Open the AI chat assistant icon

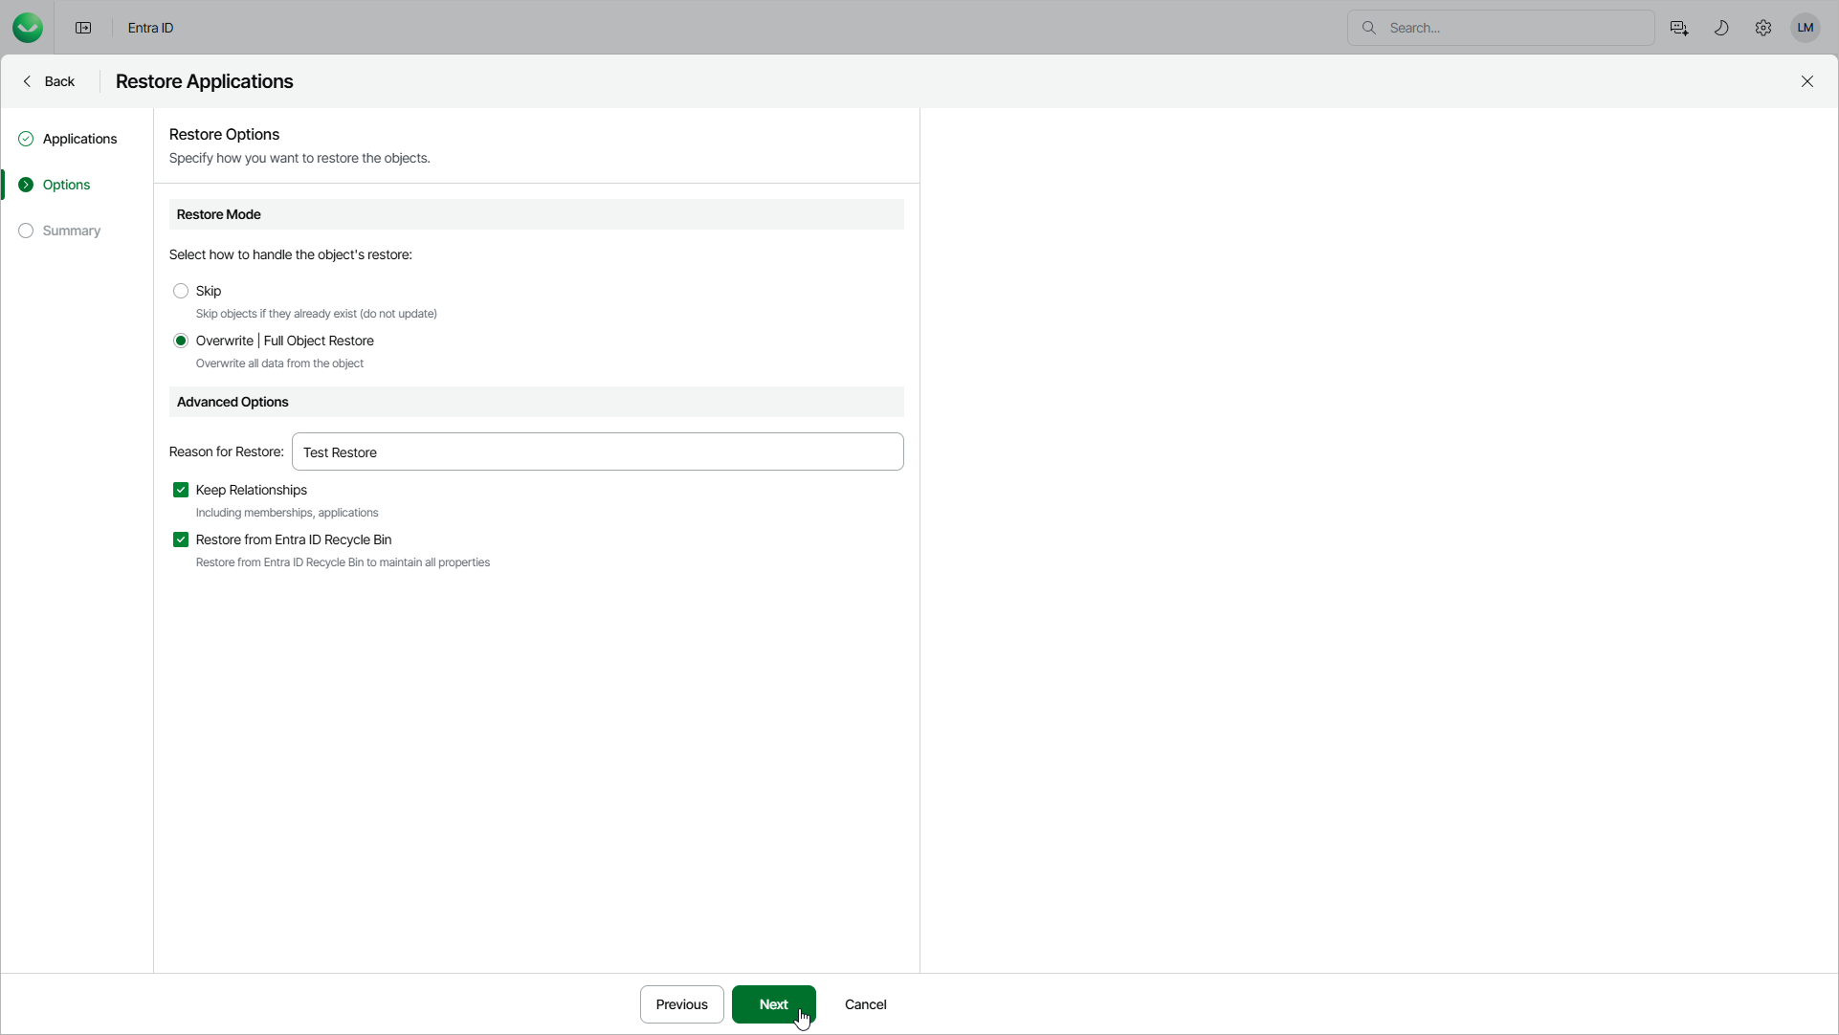tap(1678, 28)
